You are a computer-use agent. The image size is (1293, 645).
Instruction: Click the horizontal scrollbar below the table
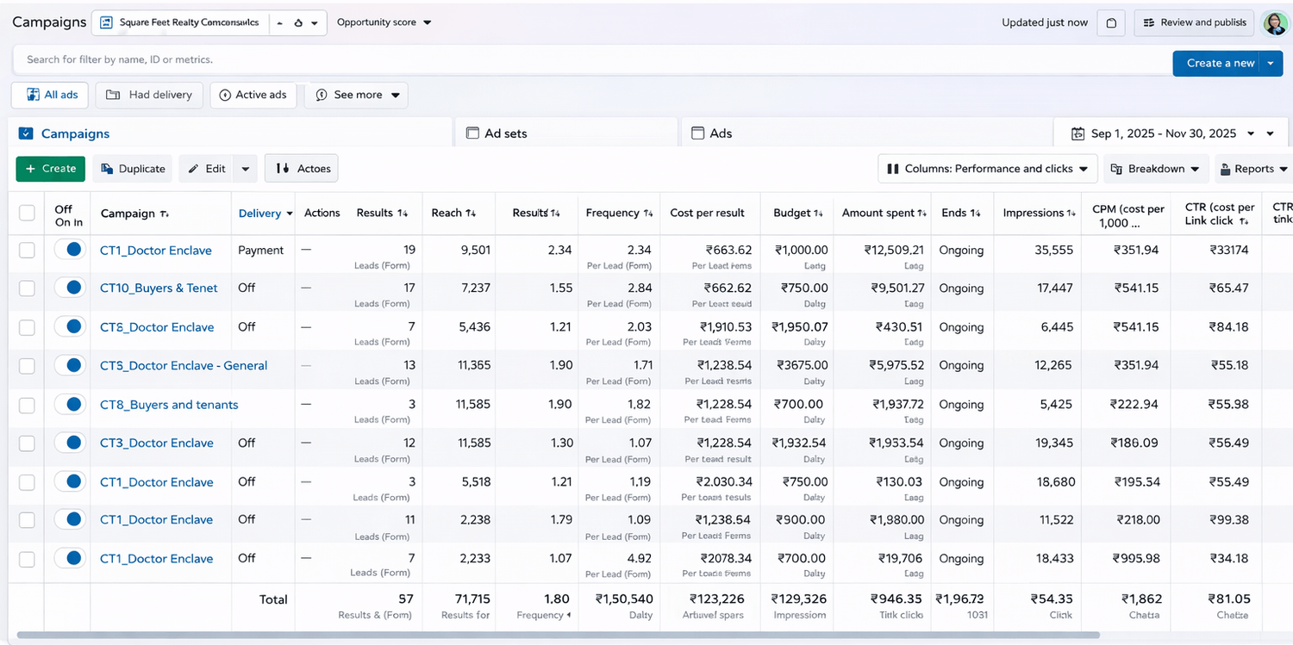tap(558, 636)
